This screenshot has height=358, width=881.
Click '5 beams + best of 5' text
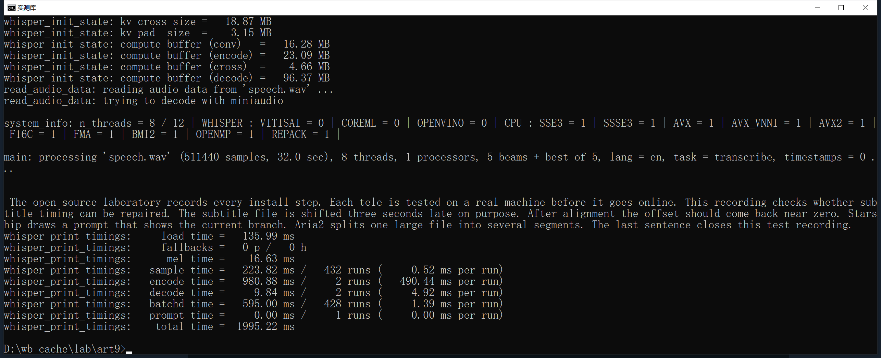pyautogui.click(x=543, y=157)
